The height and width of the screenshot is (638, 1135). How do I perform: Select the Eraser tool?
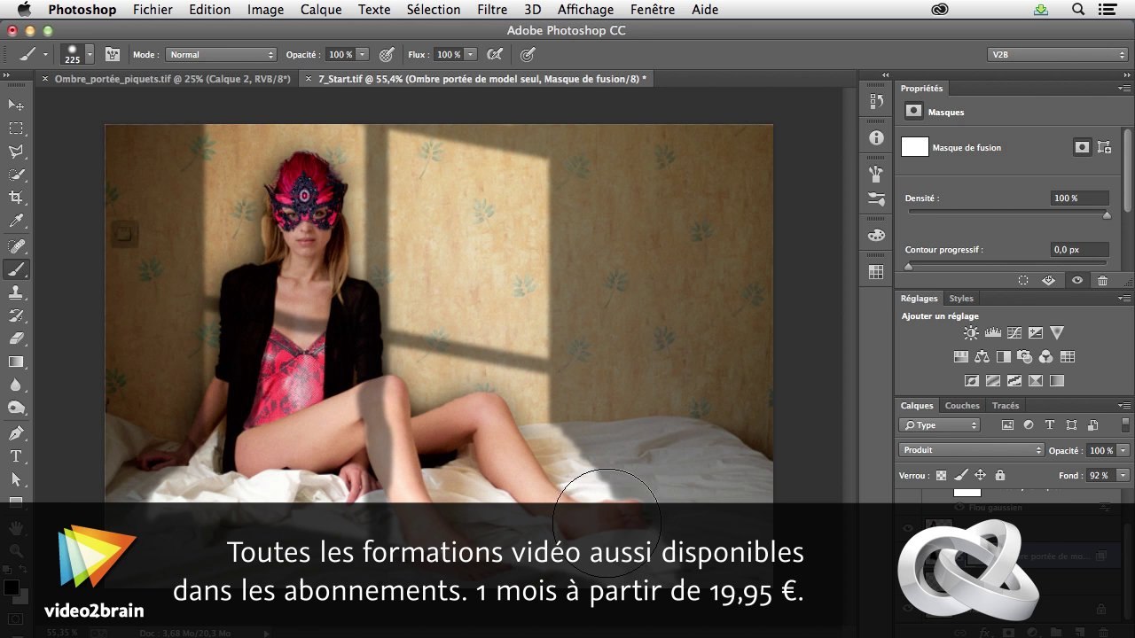16,338
